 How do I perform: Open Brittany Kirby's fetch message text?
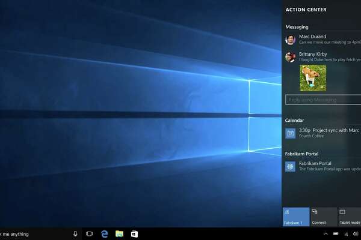(x=330, y=60)
